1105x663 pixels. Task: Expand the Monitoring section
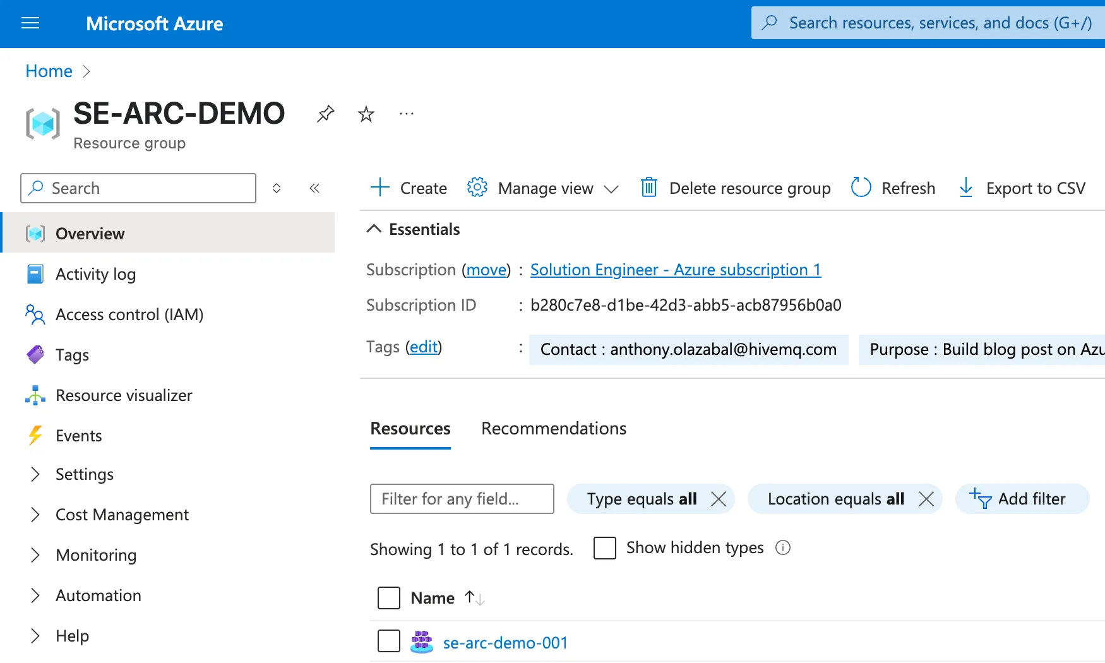[x=35, y=555]
